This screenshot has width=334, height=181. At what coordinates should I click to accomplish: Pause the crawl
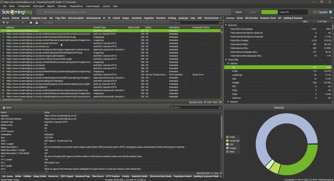[x=238, y=12]
